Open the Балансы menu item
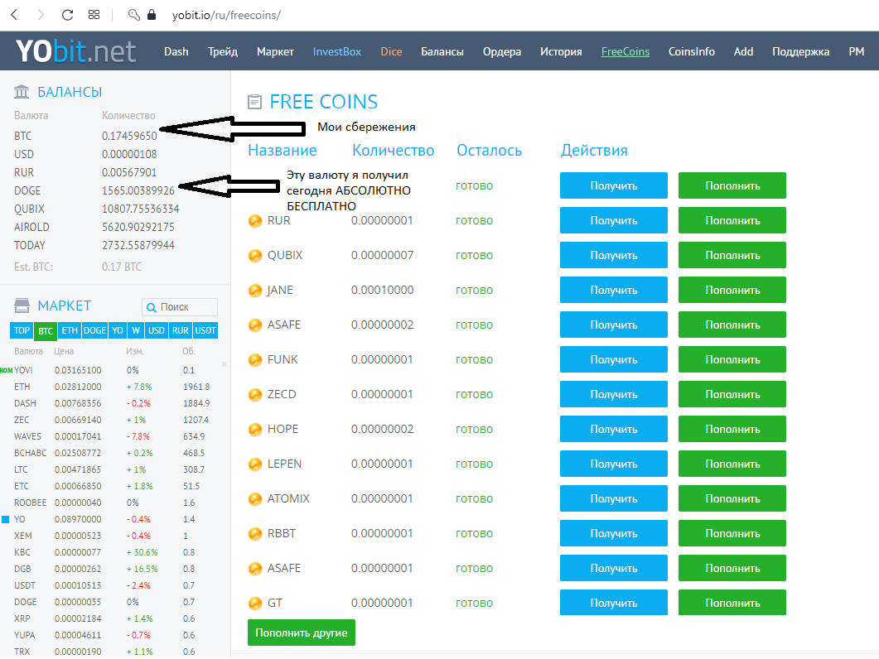Screen dimensions: 879x659 (x=442, y=51)
